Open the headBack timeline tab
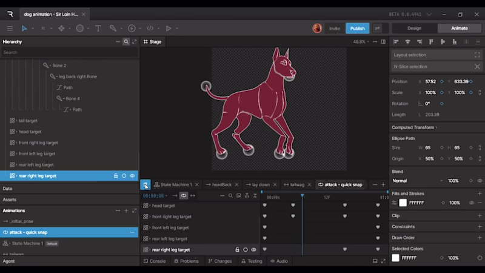The image size is (485, 273). (x=222, y=184)
